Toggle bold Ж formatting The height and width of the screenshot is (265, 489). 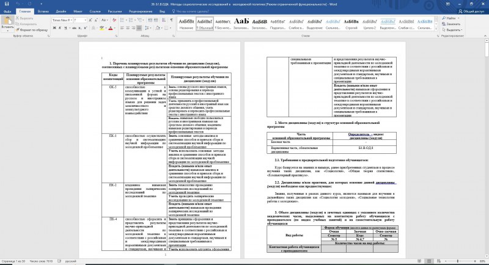54,28
